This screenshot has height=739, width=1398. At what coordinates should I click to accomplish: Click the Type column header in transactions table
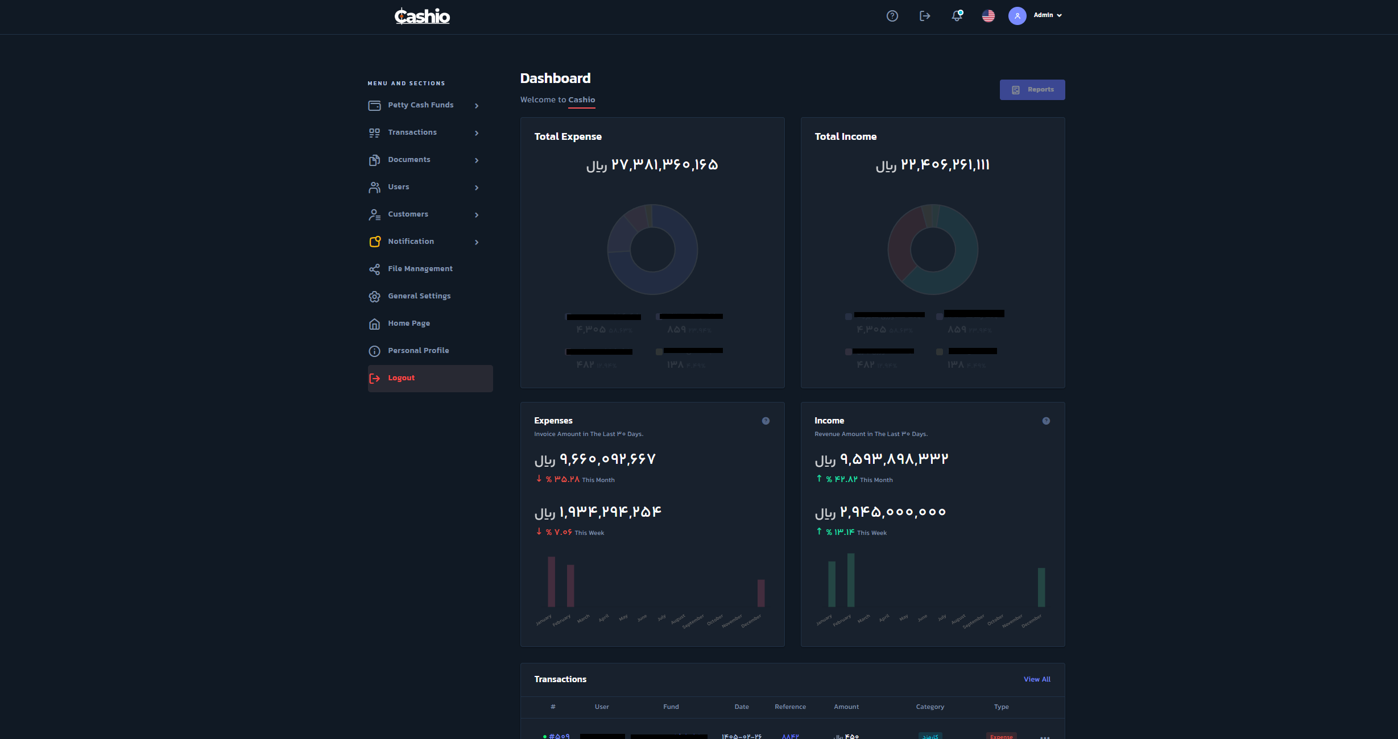pyautogui.click(x=1002, y=707)
